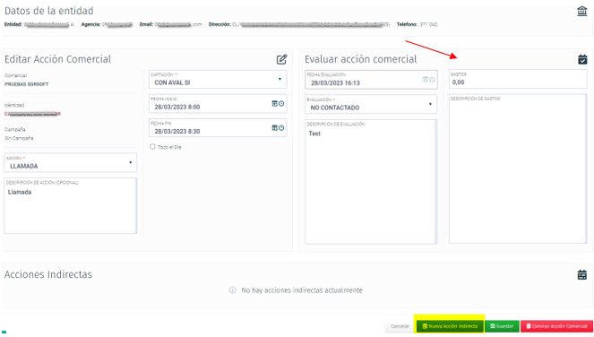Open the calendar picker for Fecha Fin
This screenshot has width=594, height=337.
(x=275, y=128)
